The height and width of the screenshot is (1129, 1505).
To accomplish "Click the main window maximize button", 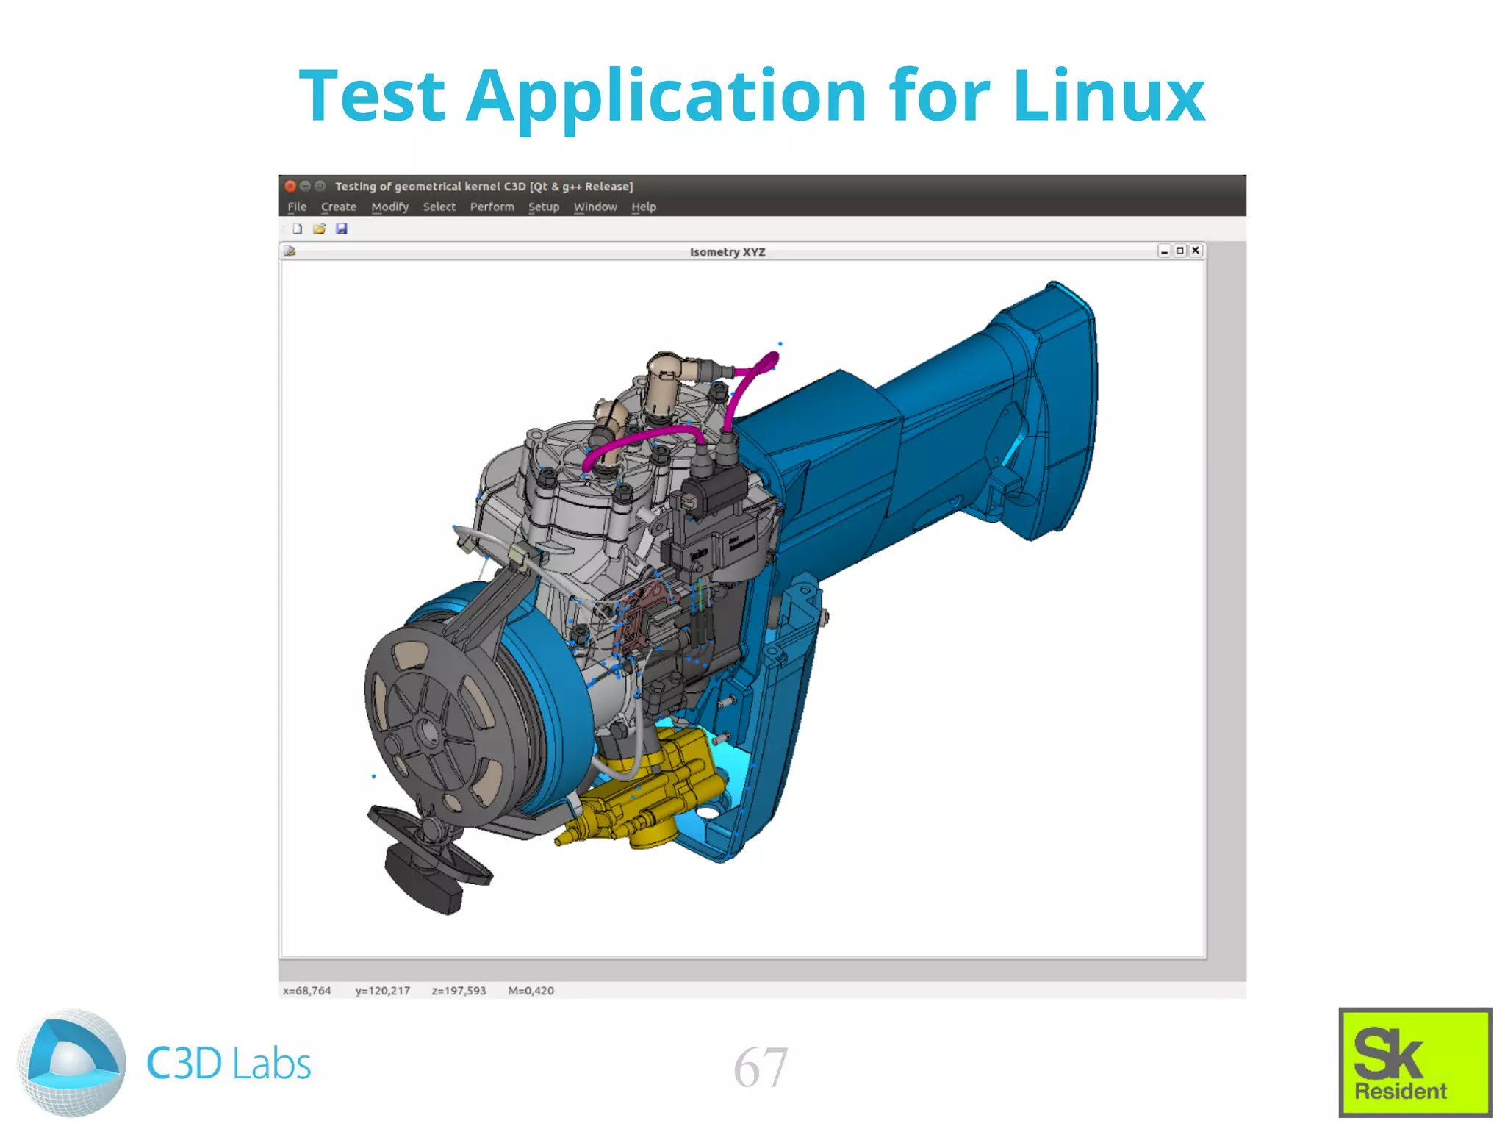I will [320, 186].
